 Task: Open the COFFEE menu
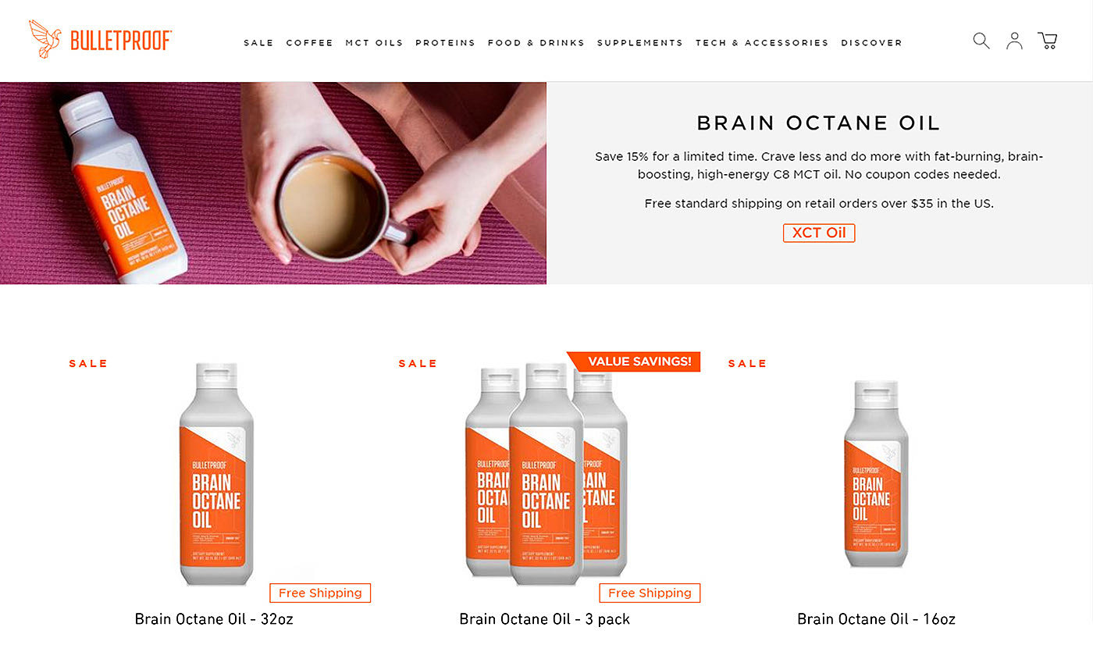coord(309,43)
